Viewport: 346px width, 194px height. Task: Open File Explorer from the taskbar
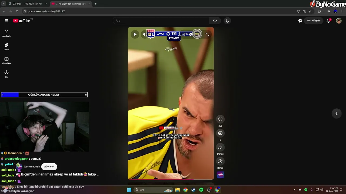[x=177, y=190]
